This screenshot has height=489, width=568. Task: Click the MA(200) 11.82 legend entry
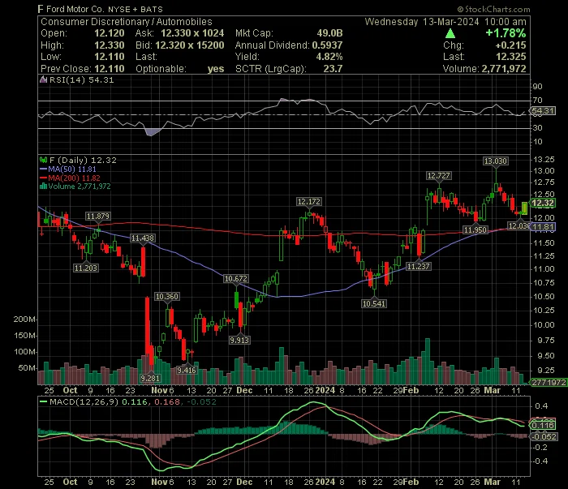pos(75,178)
